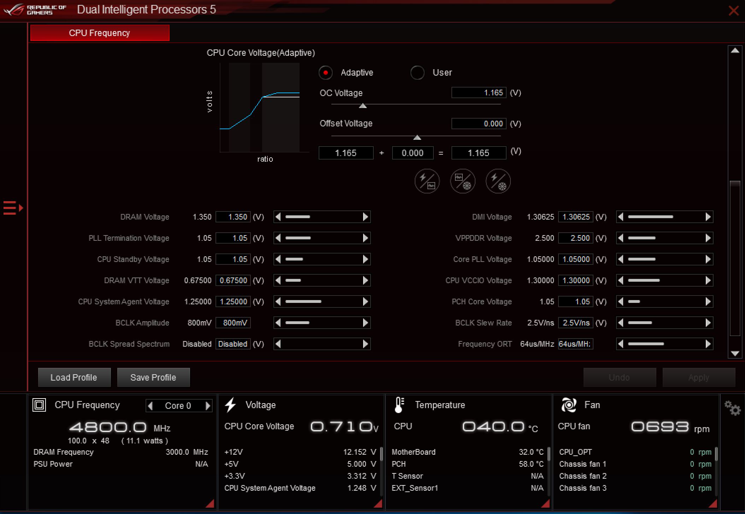Decrease PCH Core Voltage
The height and width of the screenshot is (514, 745).
[621, 301]
